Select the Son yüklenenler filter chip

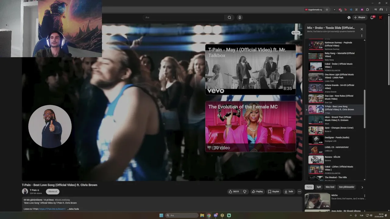(x=347, y=187)
